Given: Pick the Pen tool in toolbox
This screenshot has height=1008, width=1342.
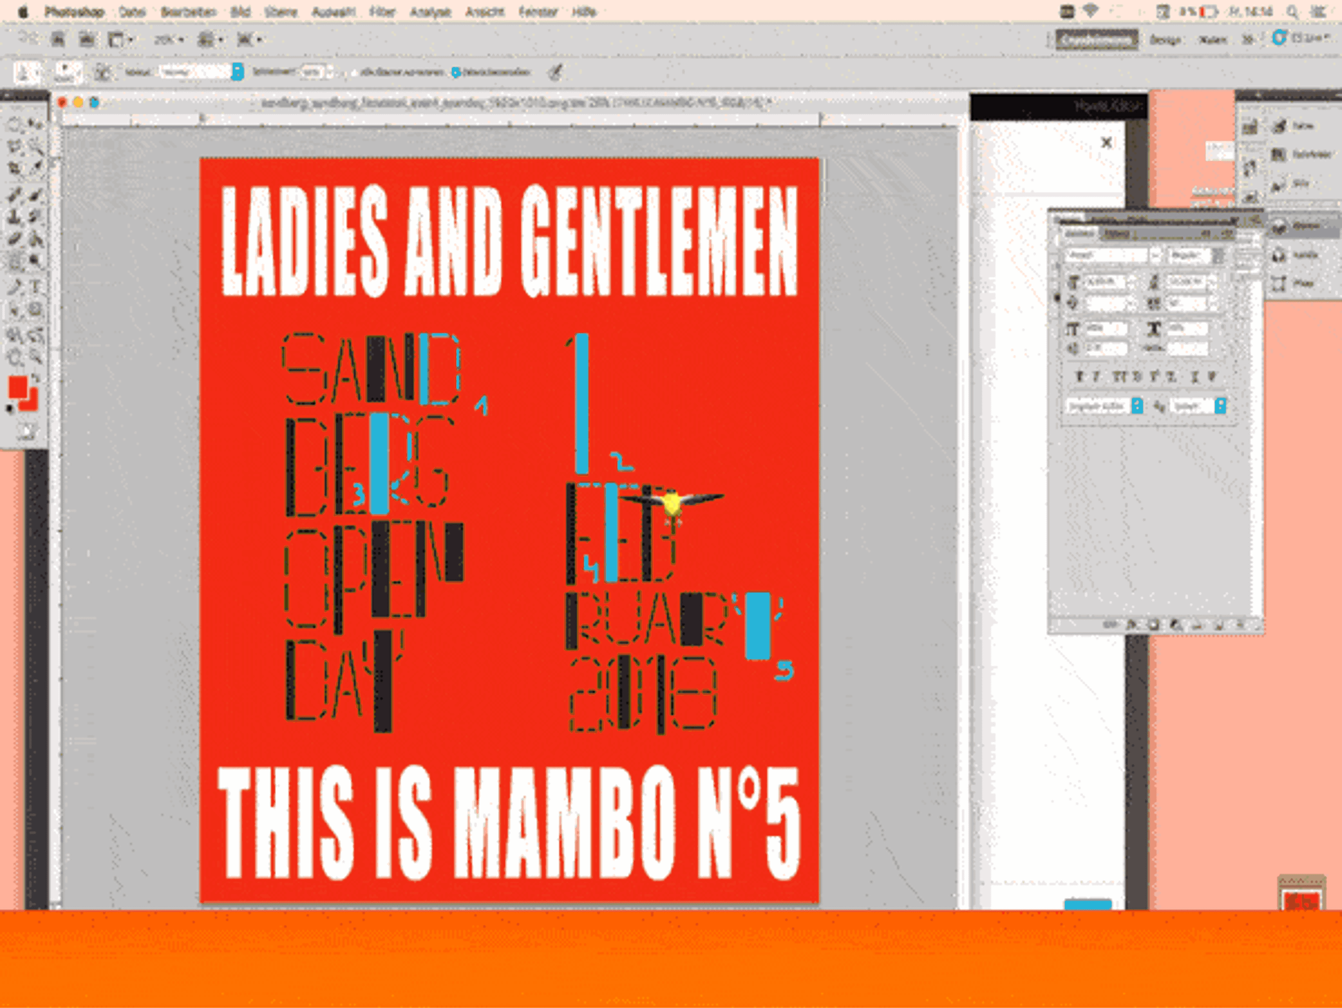Looking at the screenshot, I should point(15,287).
